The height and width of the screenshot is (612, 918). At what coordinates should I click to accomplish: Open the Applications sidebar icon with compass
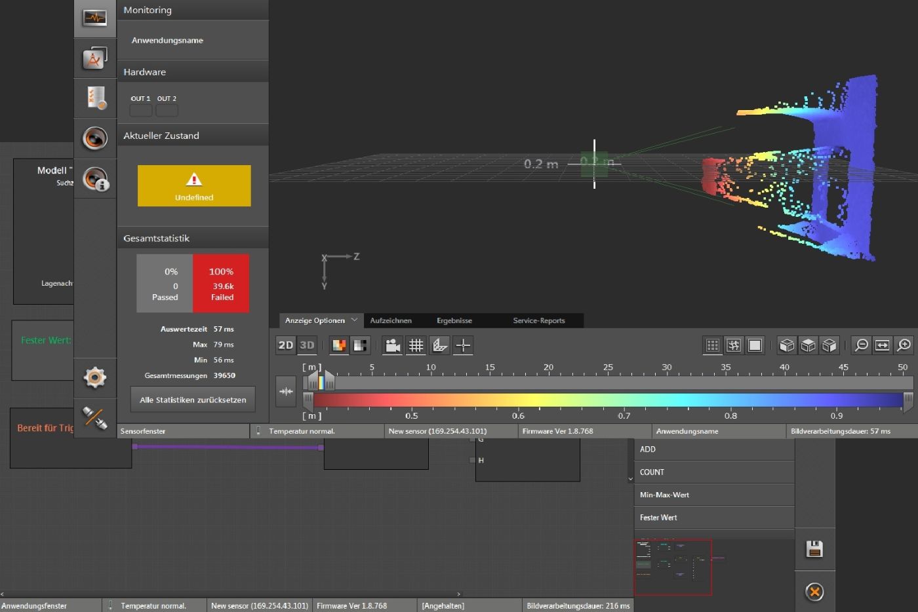(95, 59)
